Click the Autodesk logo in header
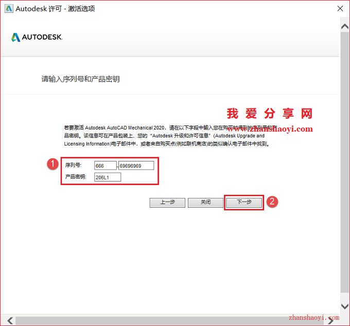The image size is (350, 326). coord(37,37)
